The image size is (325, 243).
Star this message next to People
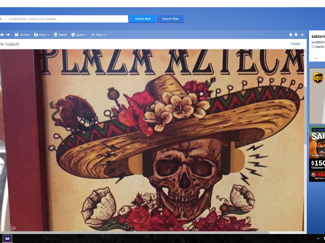click(302, 43)
